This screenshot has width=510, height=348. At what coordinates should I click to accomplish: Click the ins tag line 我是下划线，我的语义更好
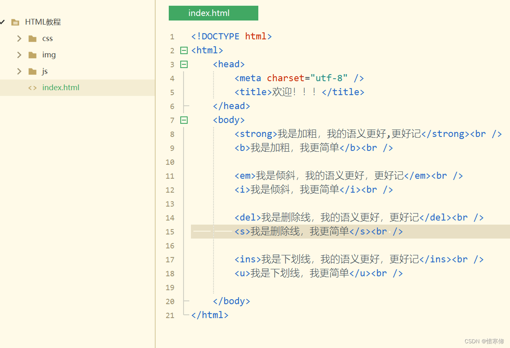click(359, 259)
